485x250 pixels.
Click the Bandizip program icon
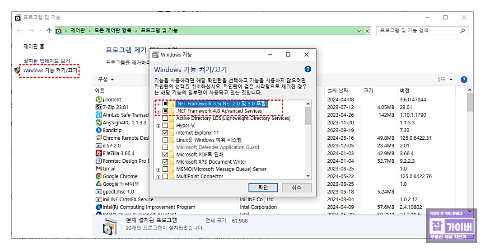click(98, 130)
